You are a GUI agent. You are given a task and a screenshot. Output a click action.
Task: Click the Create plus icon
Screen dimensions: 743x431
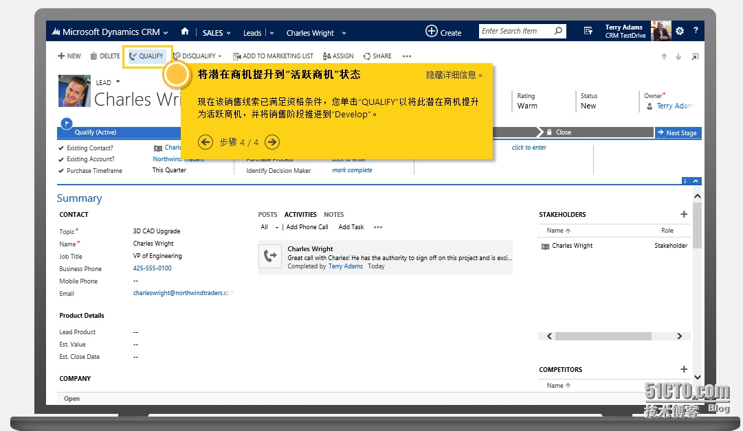coord(431,31)
